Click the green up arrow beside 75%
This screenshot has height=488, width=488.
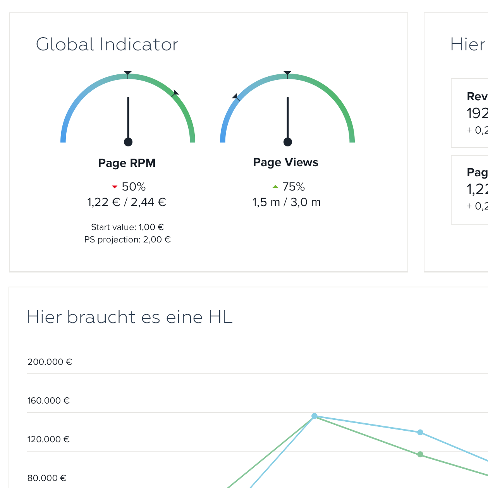275,187
